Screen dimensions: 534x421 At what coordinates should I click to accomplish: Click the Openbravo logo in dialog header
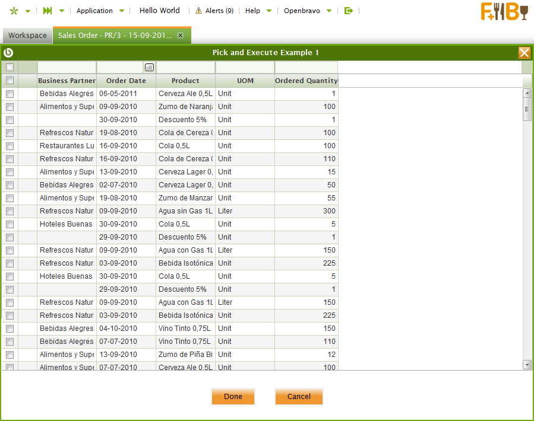click(8, 53)
